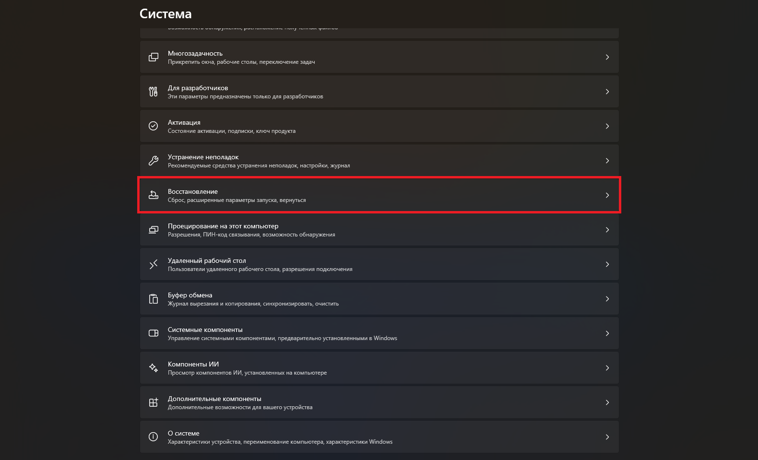This screenshot has width=758, height=460.
Task: Expand the Активация row chevron
Action: point(607,126)
